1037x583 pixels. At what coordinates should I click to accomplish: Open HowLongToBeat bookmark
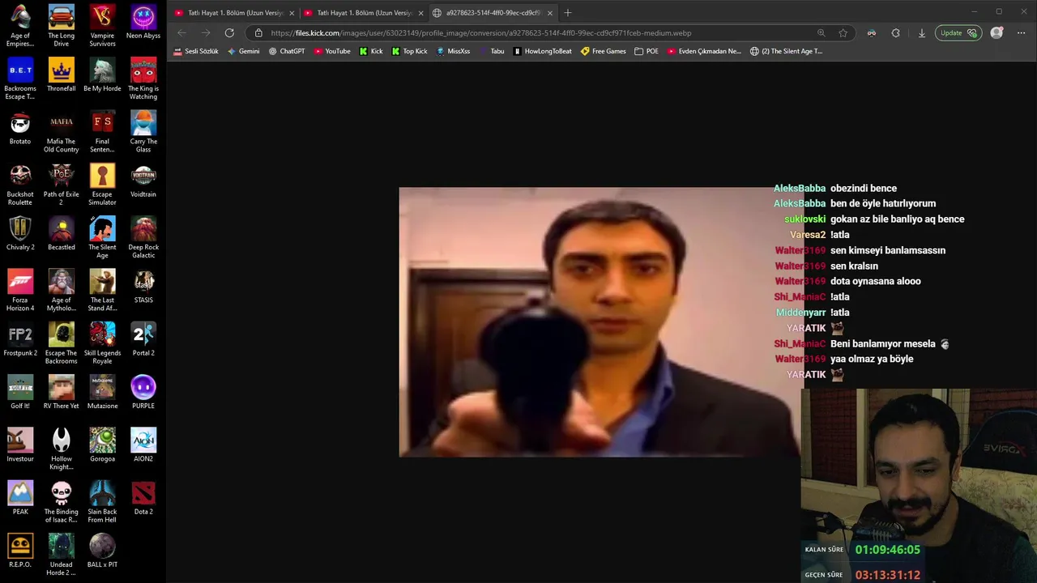pyautogui.click(x=543, y=51)
